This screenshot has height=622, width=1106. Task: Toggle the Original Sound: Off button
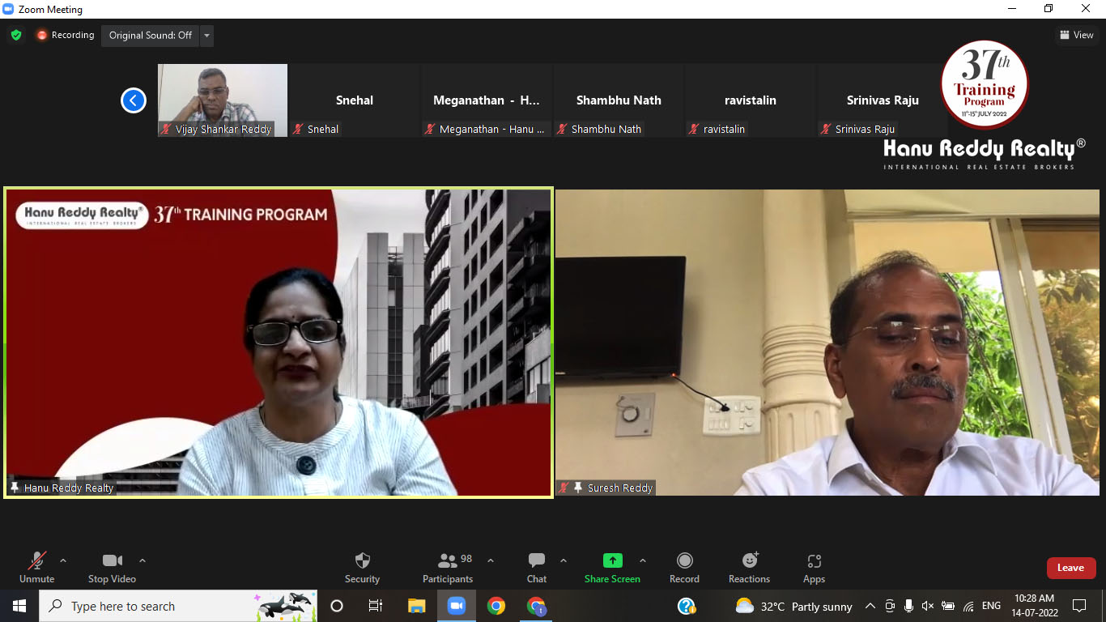coord(151,36)
